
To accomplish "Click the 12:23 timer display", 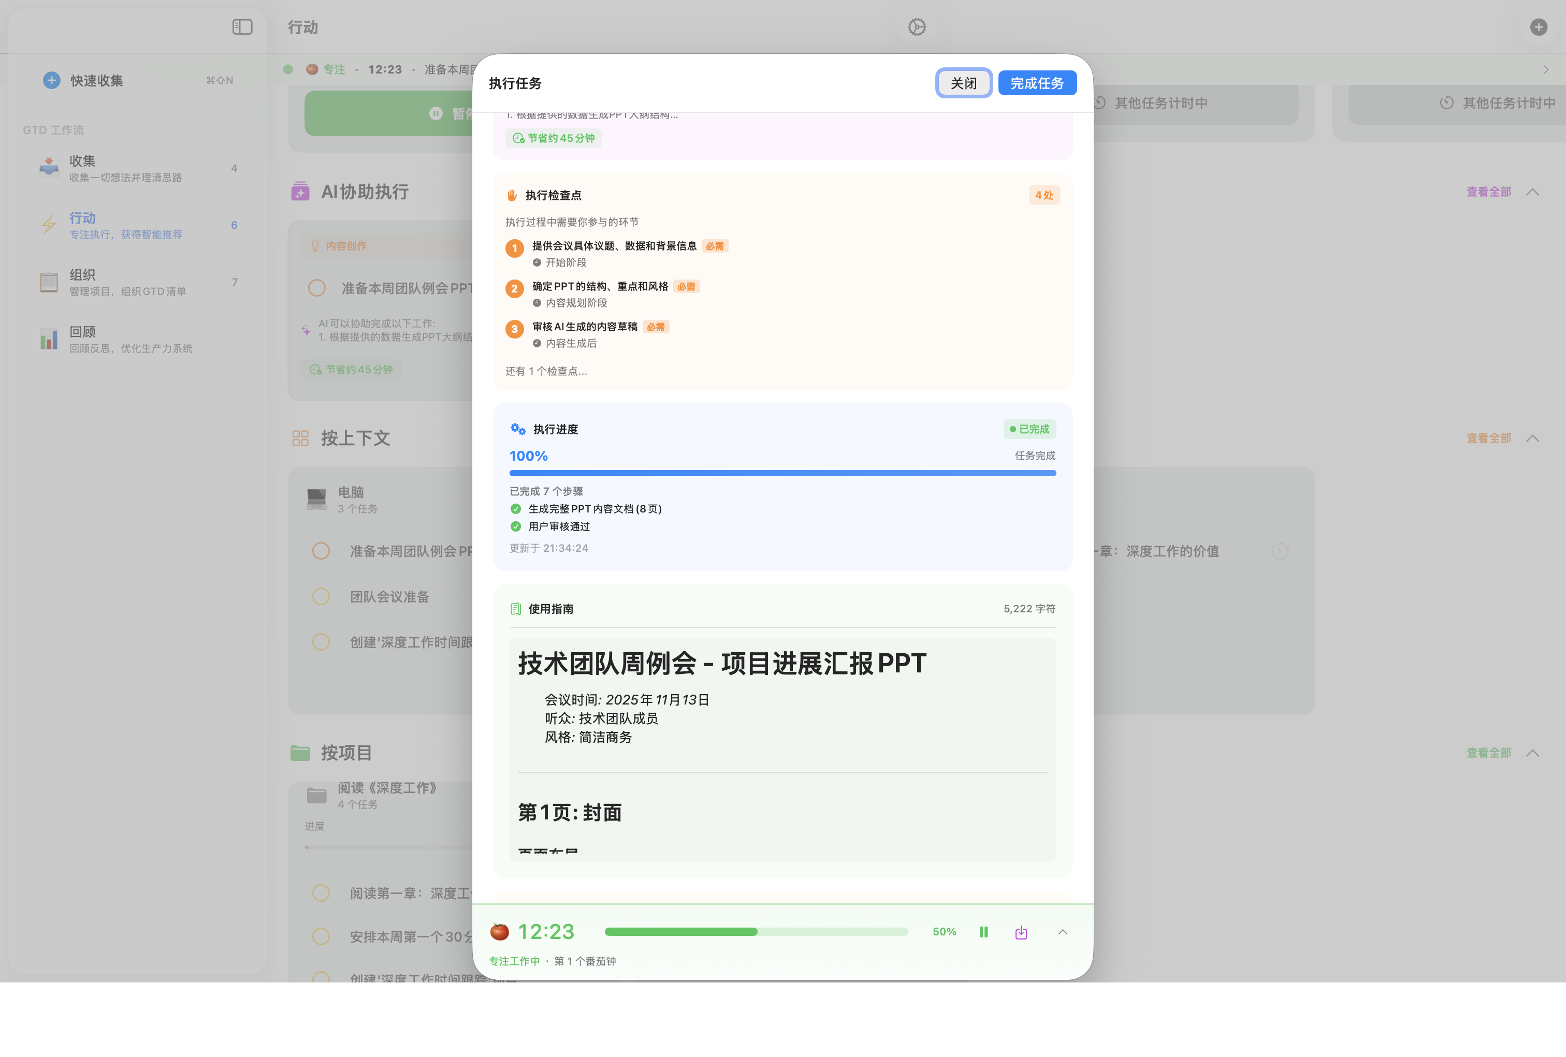I will (x=545, y=932).
